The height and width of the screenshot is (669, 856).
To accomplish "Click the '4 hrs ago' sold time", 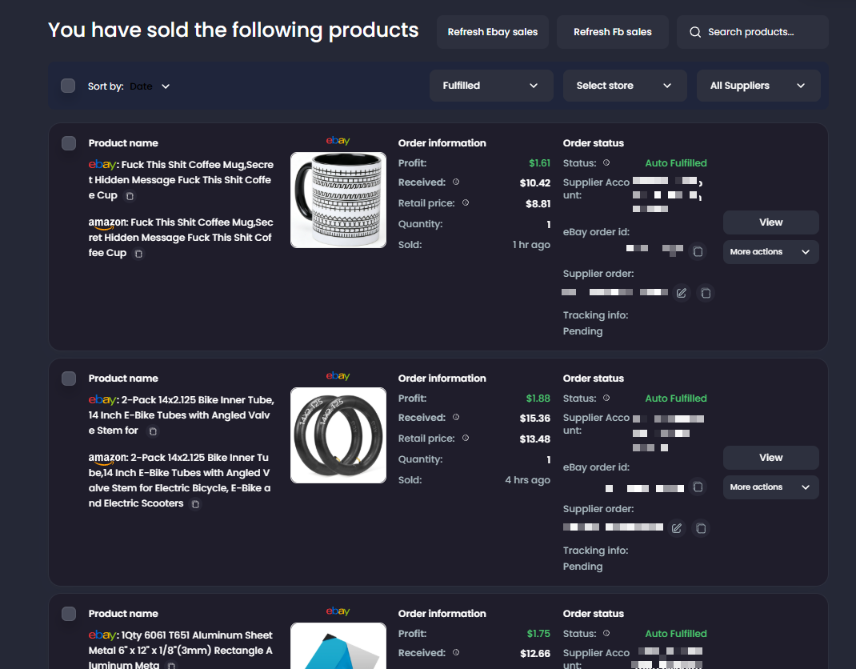I will tap(527, 480).
